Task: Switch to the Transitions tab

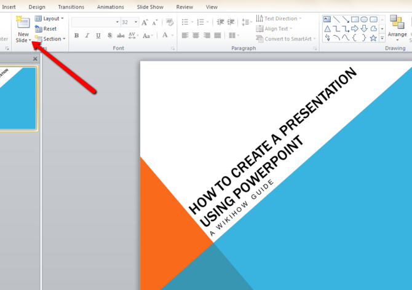Action: click(x=71, y=7)
